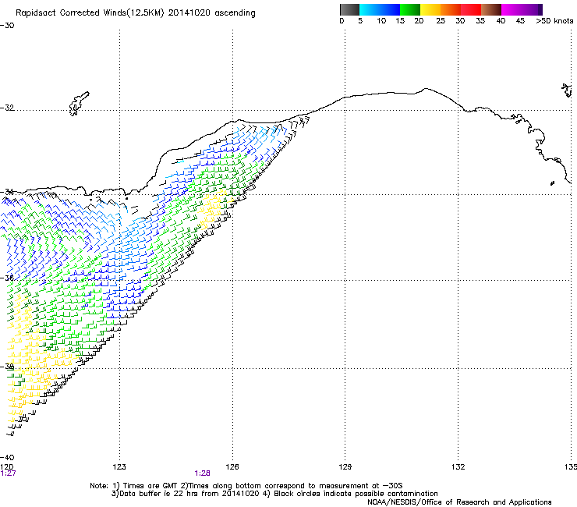Click the tiny island outline near 134.5E
577x507 pixels.
(552, 183)
